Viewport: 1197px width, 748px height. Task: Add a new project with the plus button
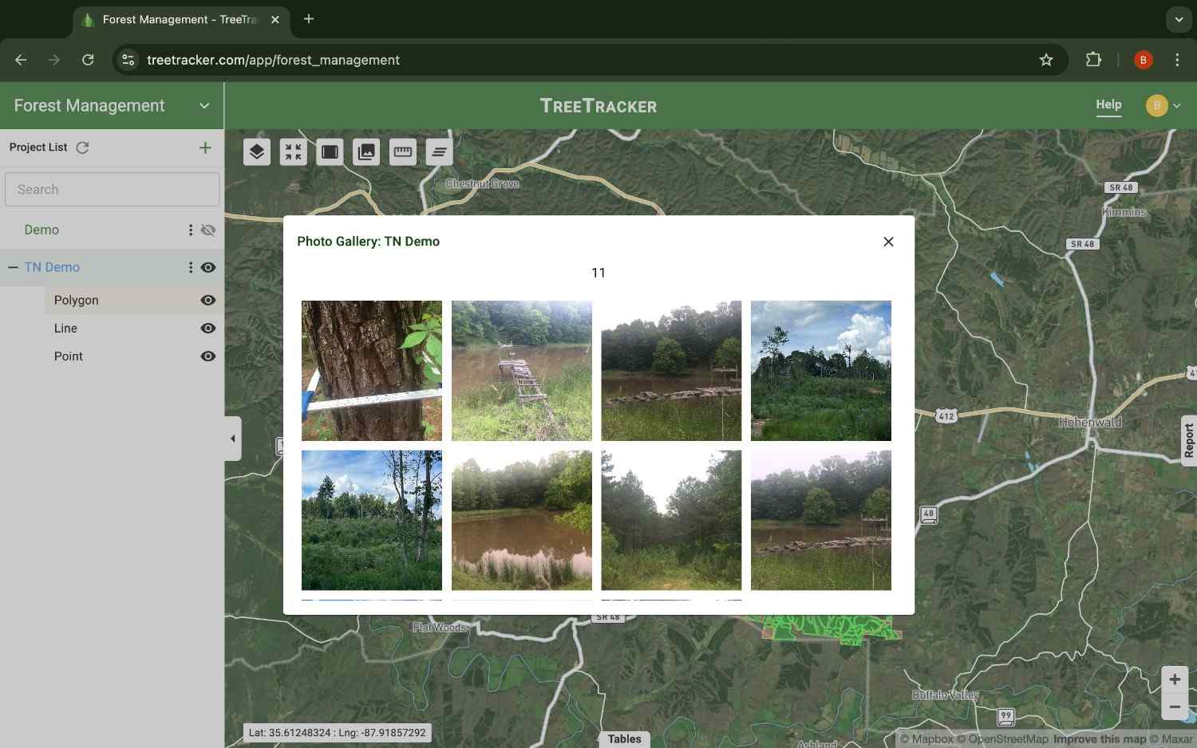click(205, 148)
